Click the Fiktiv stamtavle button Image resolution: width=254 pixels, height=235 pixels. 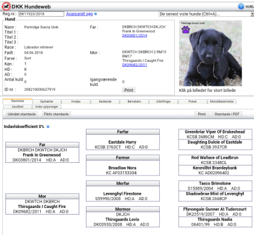tap(56, 114)
